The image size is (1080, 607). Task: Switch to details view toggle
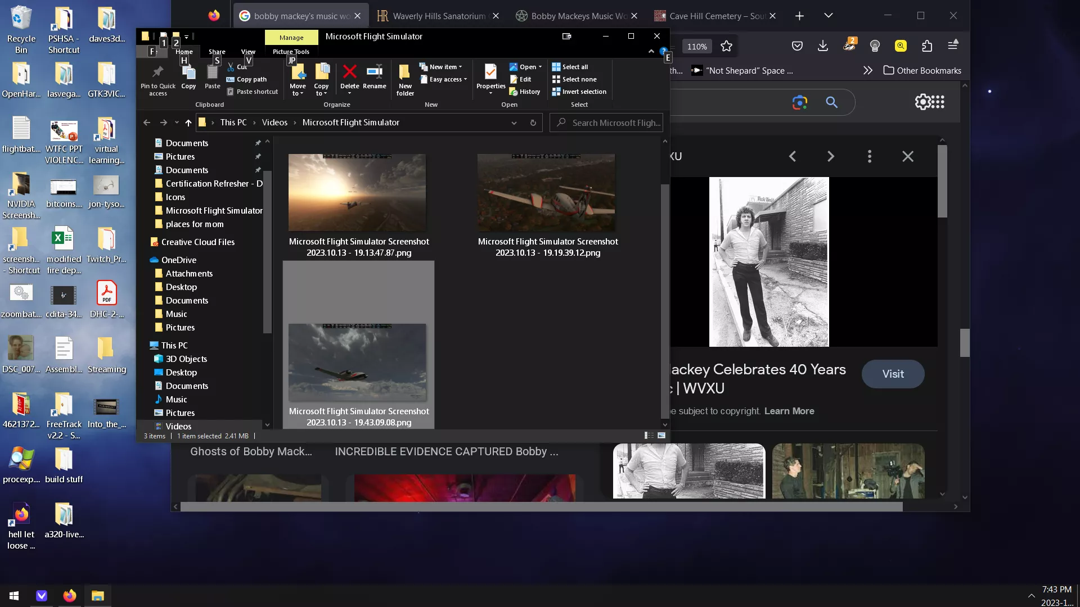pyautogui.click(x=649, y=436)
